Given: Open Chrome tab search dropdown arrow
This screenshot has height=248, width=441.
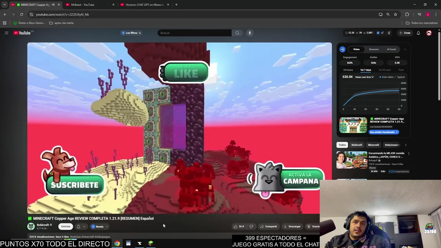Looking at the screenshot, I should click(x=4, y=5).
